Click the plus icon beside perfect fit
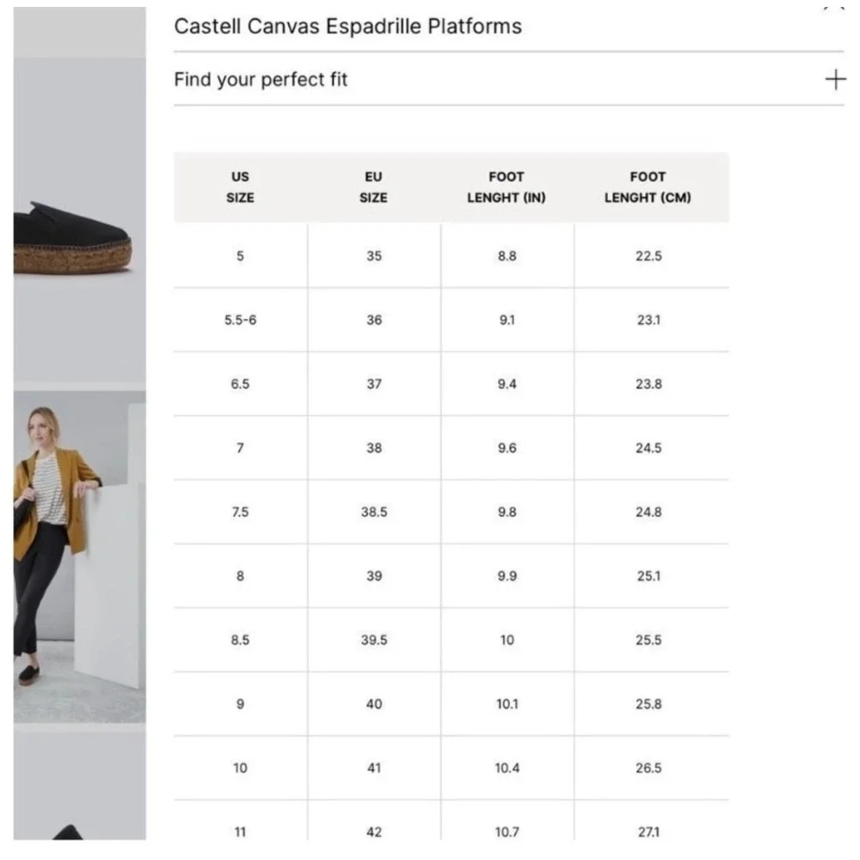The width and height of the screenshot is (860, 860). (x=835, y=79)
